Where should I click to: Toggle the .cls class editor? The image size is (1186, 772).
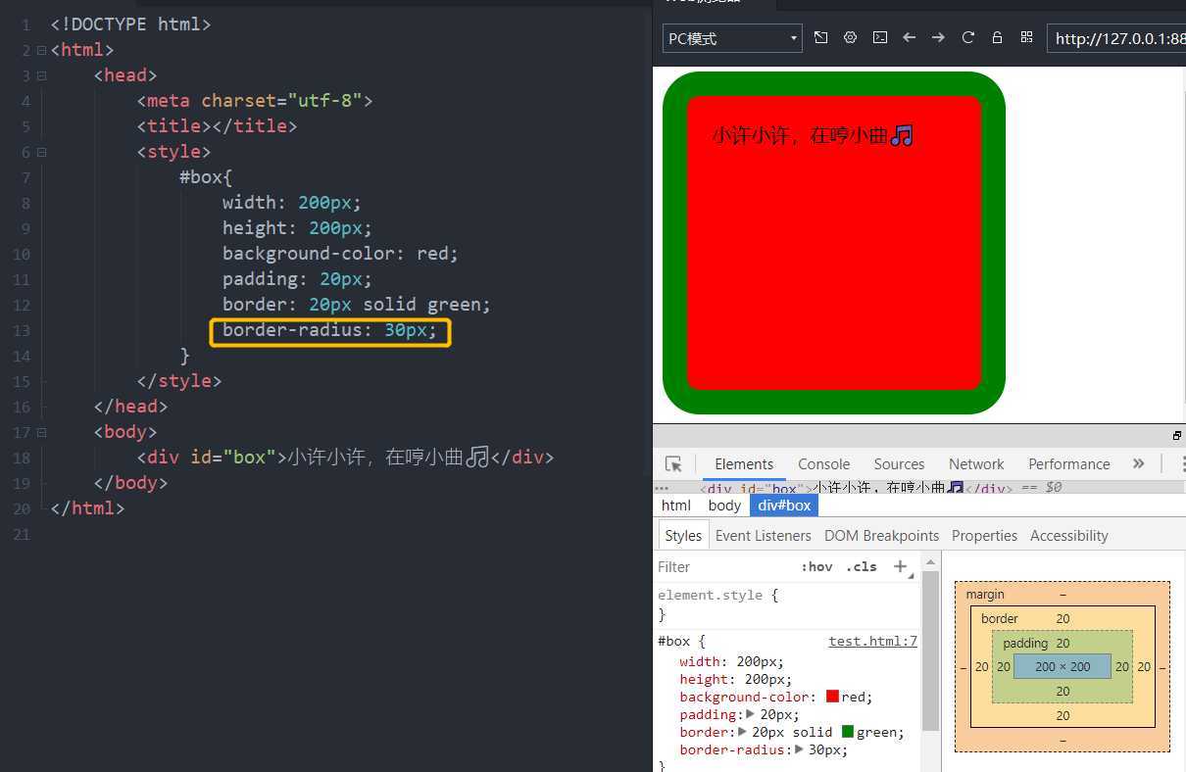pyautogui.click(x=863, y=566)
